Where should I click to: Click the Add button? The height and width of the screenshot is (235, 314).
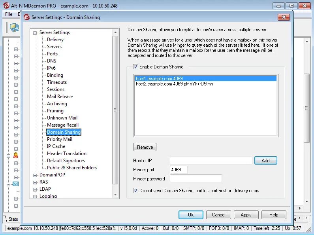tap(265, 160)
